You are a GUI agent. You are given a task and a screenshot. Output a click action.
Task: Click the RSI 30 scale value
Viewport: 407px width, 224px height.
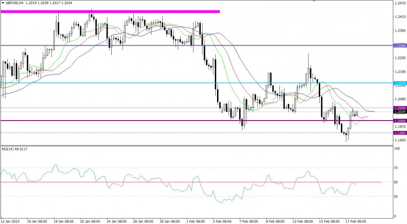396,196
